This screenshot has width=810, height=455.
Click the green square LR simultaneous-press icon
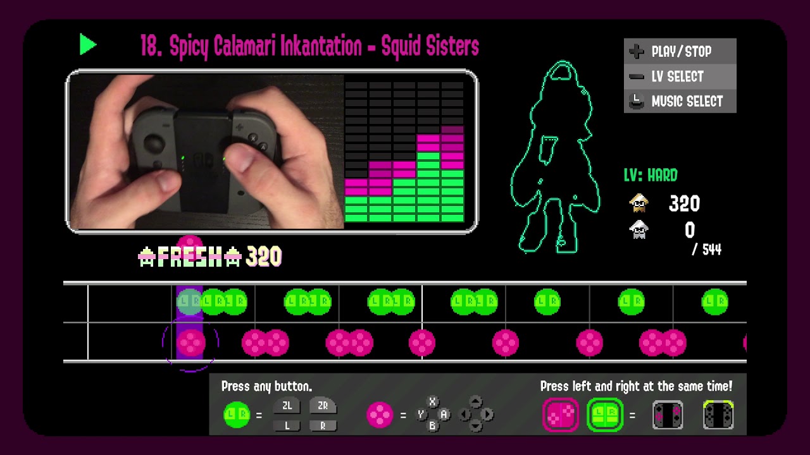tap(605, 415)
